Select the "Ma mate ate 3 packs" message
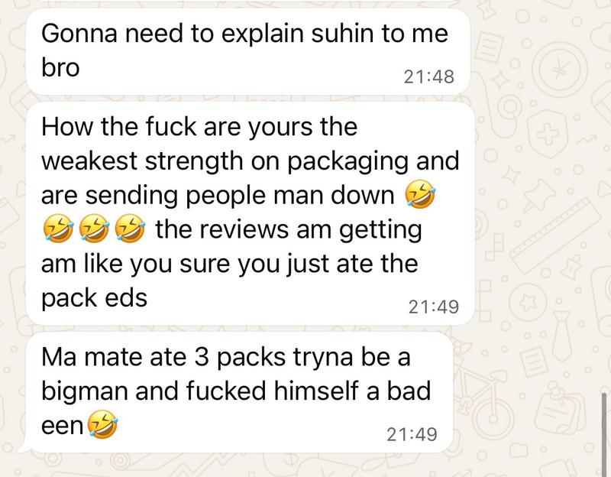 click(239, 392)
